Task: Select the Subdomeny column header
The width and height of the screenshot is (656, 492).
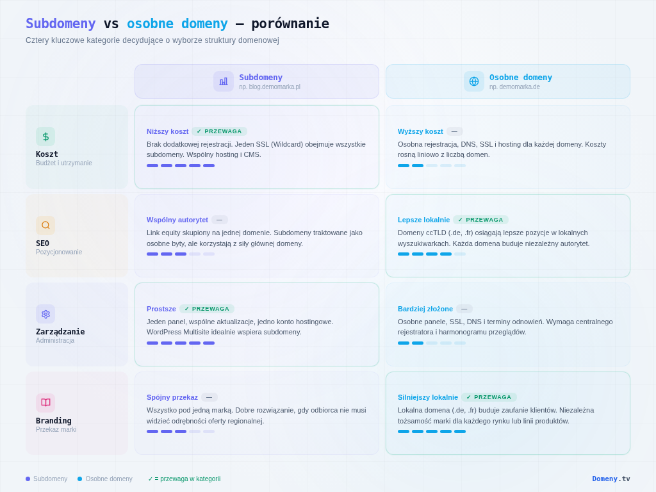Action: [257, 81]
